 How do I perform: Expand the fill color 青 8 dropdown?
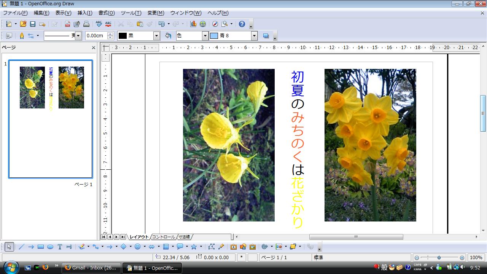point(254,36)
